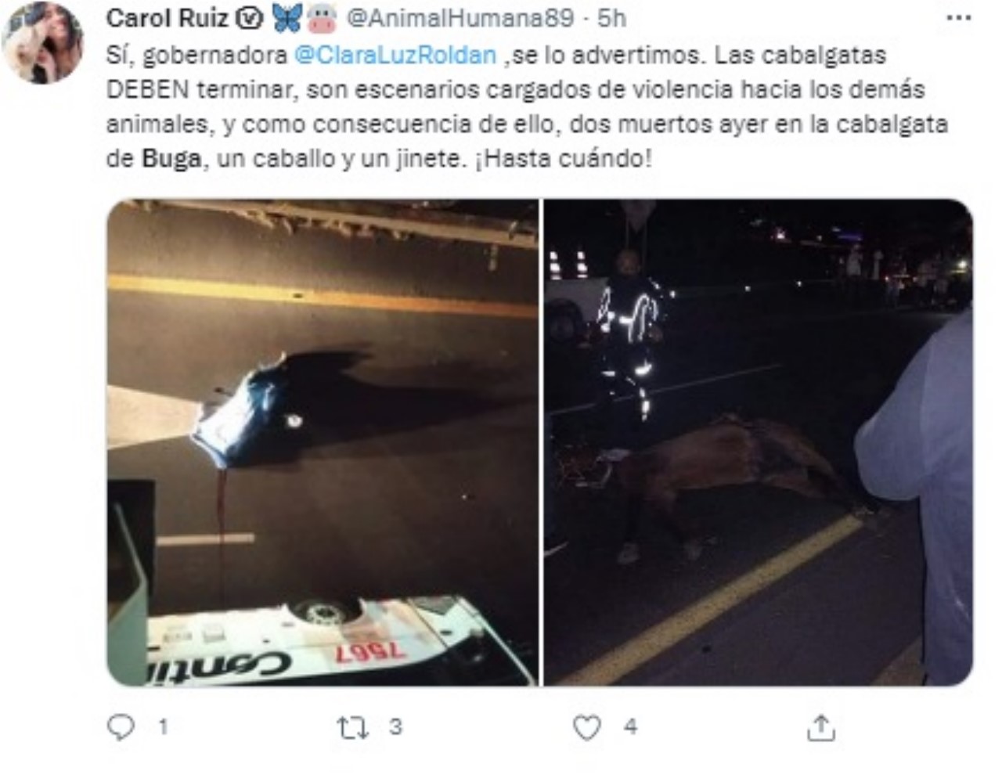Click the reply speech bubble icon

(121, 727)
